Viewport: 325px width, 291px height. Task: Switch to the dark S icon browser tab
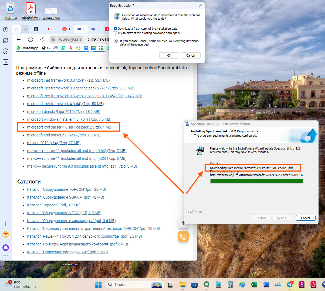38,29
